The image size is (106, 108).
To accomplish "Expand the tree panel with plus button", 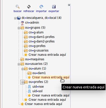I will (69, 5).
